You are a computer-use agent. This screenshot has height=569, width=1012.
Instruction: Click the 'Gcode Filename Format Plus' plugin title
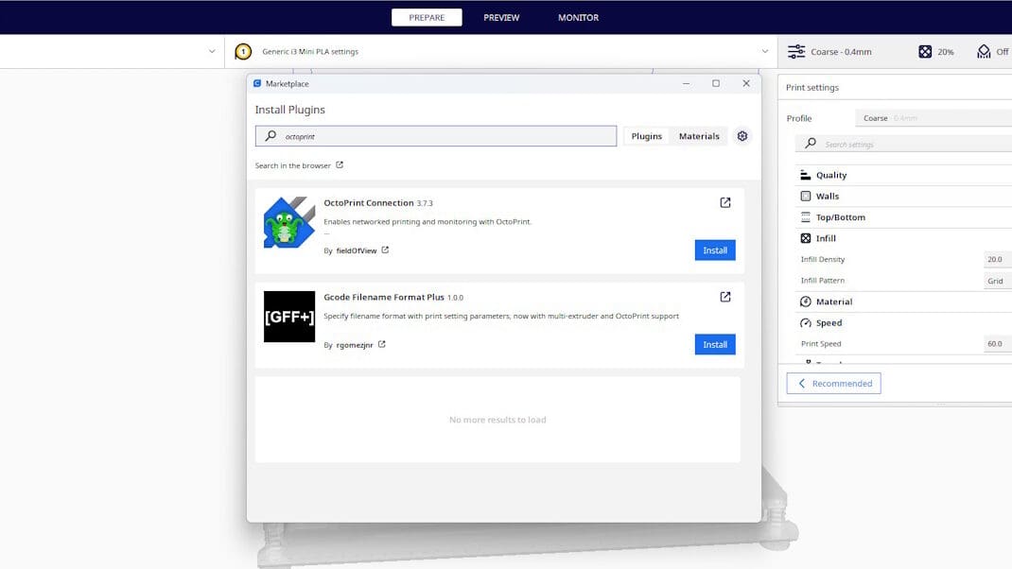384,297
